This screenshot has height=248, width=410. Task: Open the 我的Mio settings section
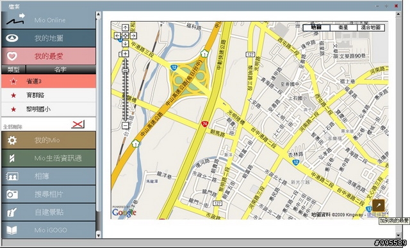coord(49,140)
